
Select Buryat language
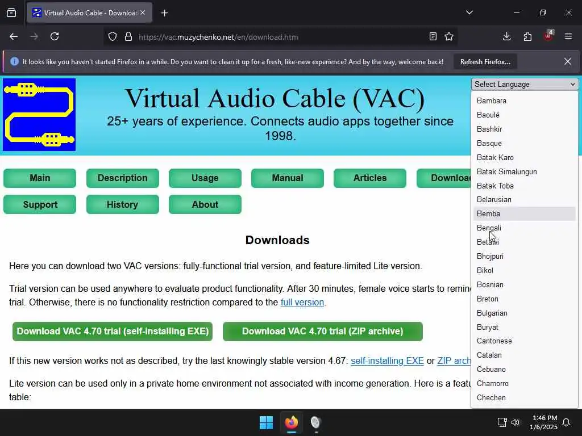[525, 327]
